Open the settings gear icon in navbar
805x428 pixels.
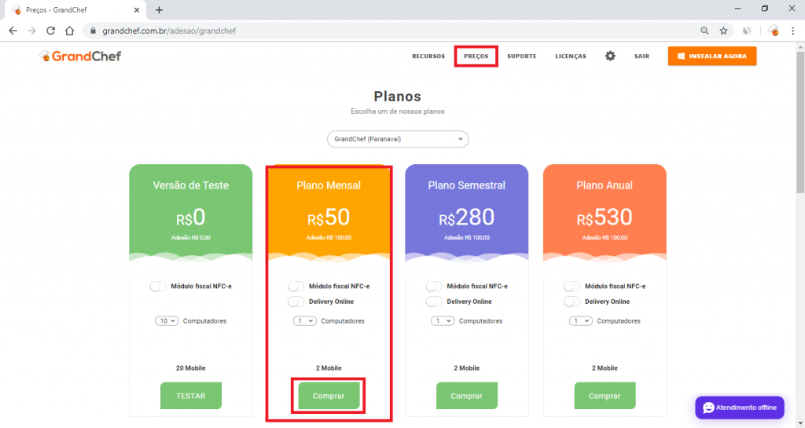[610, 57]
